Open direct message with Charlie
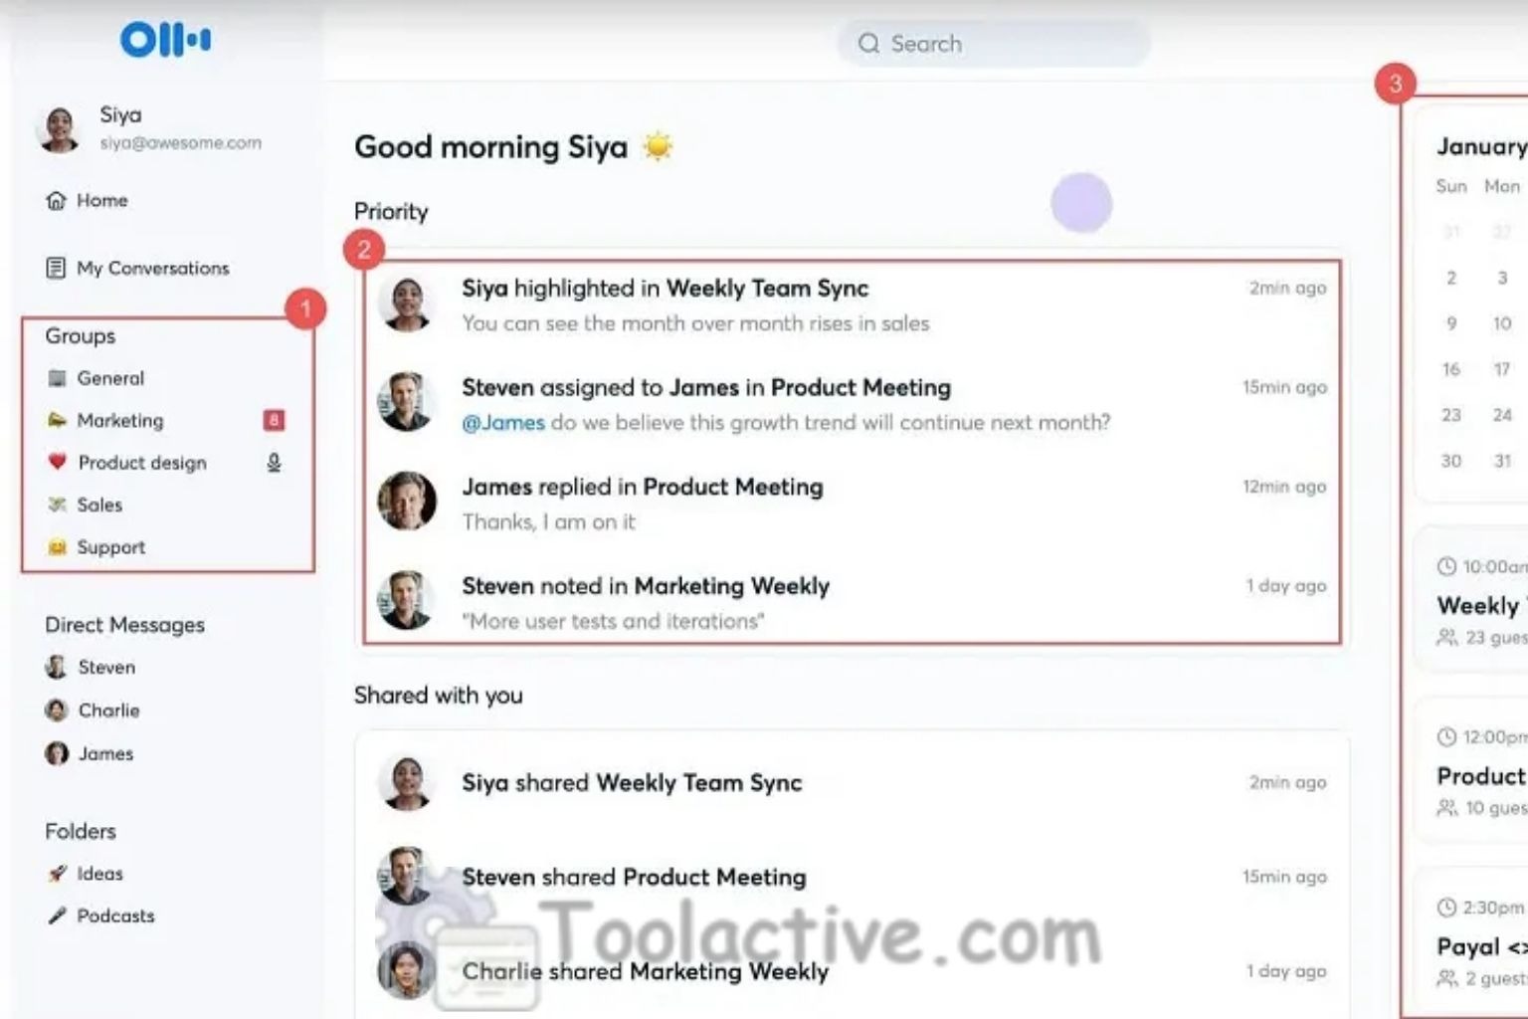 pyautogui.click(x=107, y=710)
